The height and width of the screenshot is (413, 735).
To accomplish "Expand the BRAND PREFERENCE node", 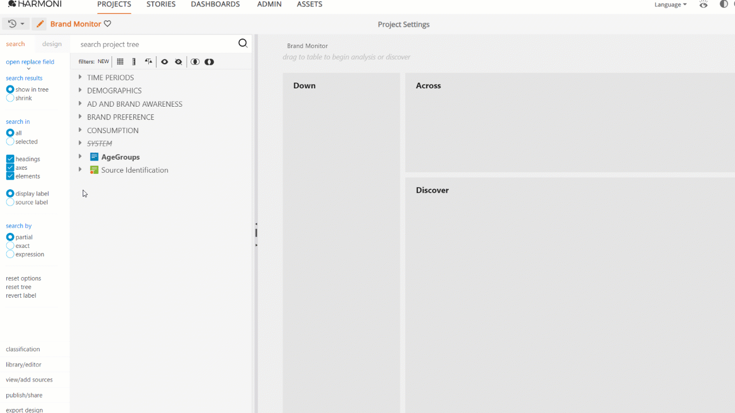I will 80,116.
